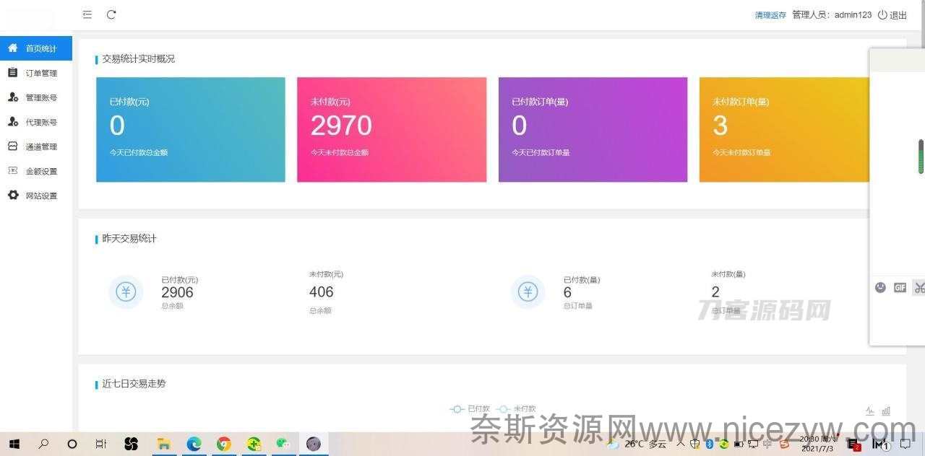Click yesterday's unpaid order count 2
925x456 pixels.
(x=715, y=292)
